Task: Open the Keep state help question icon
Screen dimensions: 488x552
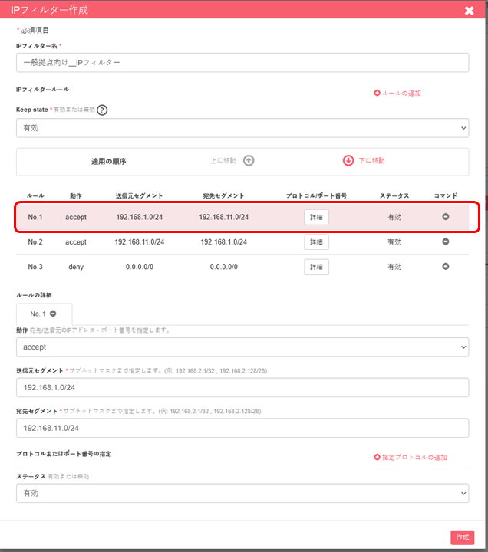Action: pyautogui.click(x=102, y=110)
